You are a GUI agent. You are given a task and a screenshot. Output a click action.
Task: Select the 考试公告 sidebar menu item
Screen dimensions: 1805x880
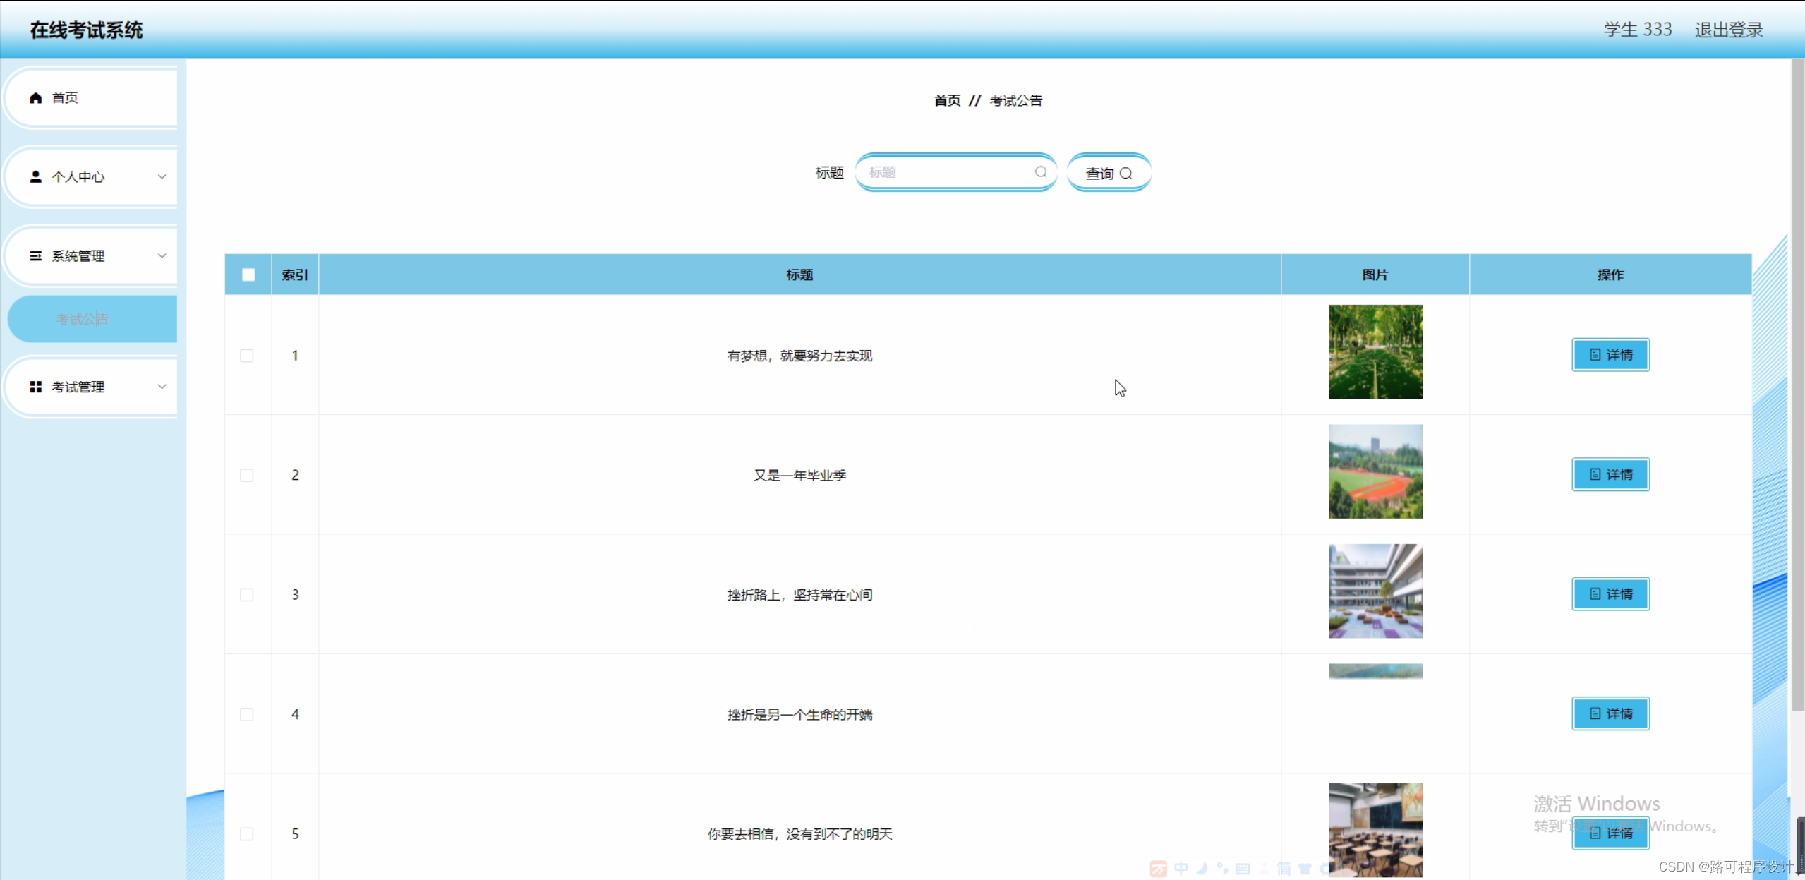click(x=82, y=319)
